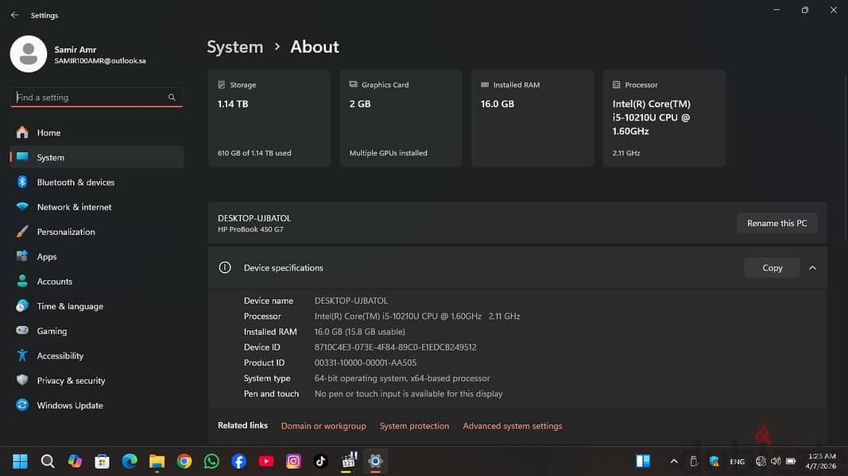The image size is (848, 476).
Task: Go to Network & internet
Action: [x=96, y=207]
